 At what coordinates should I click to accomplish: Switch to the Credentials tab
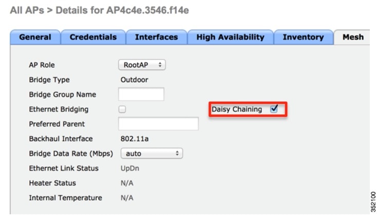pos(93,37)
